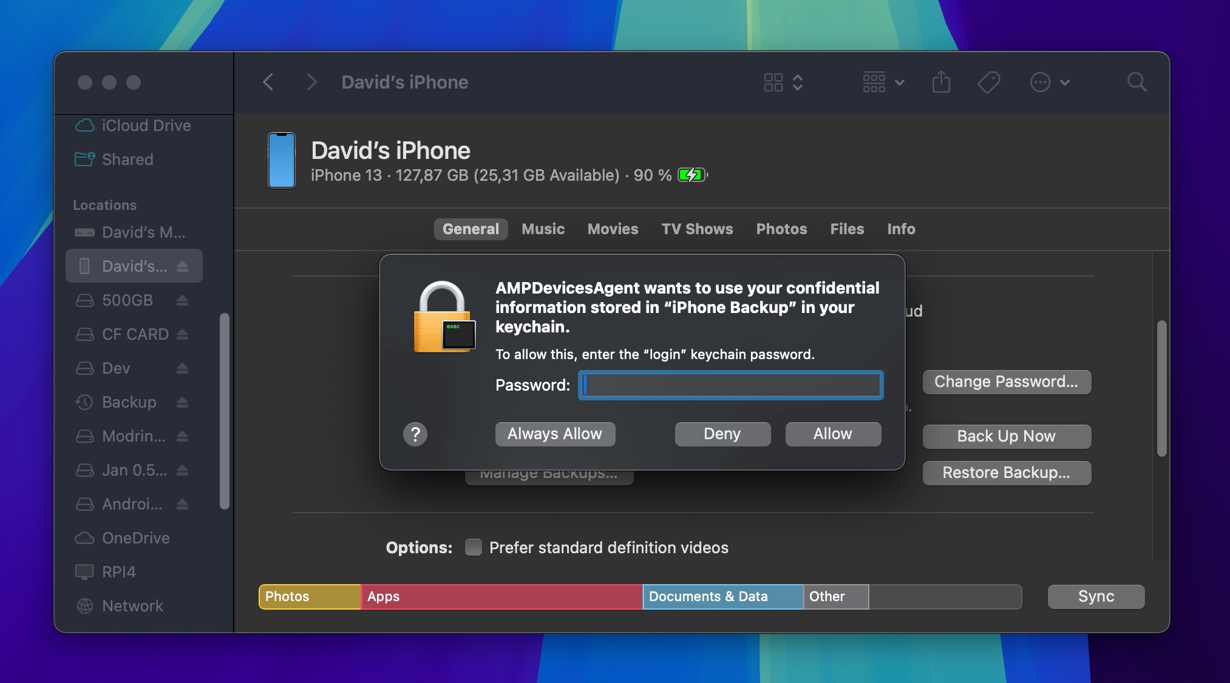
Task: Switch to the TV Shows tab
Action: (697, 229)
